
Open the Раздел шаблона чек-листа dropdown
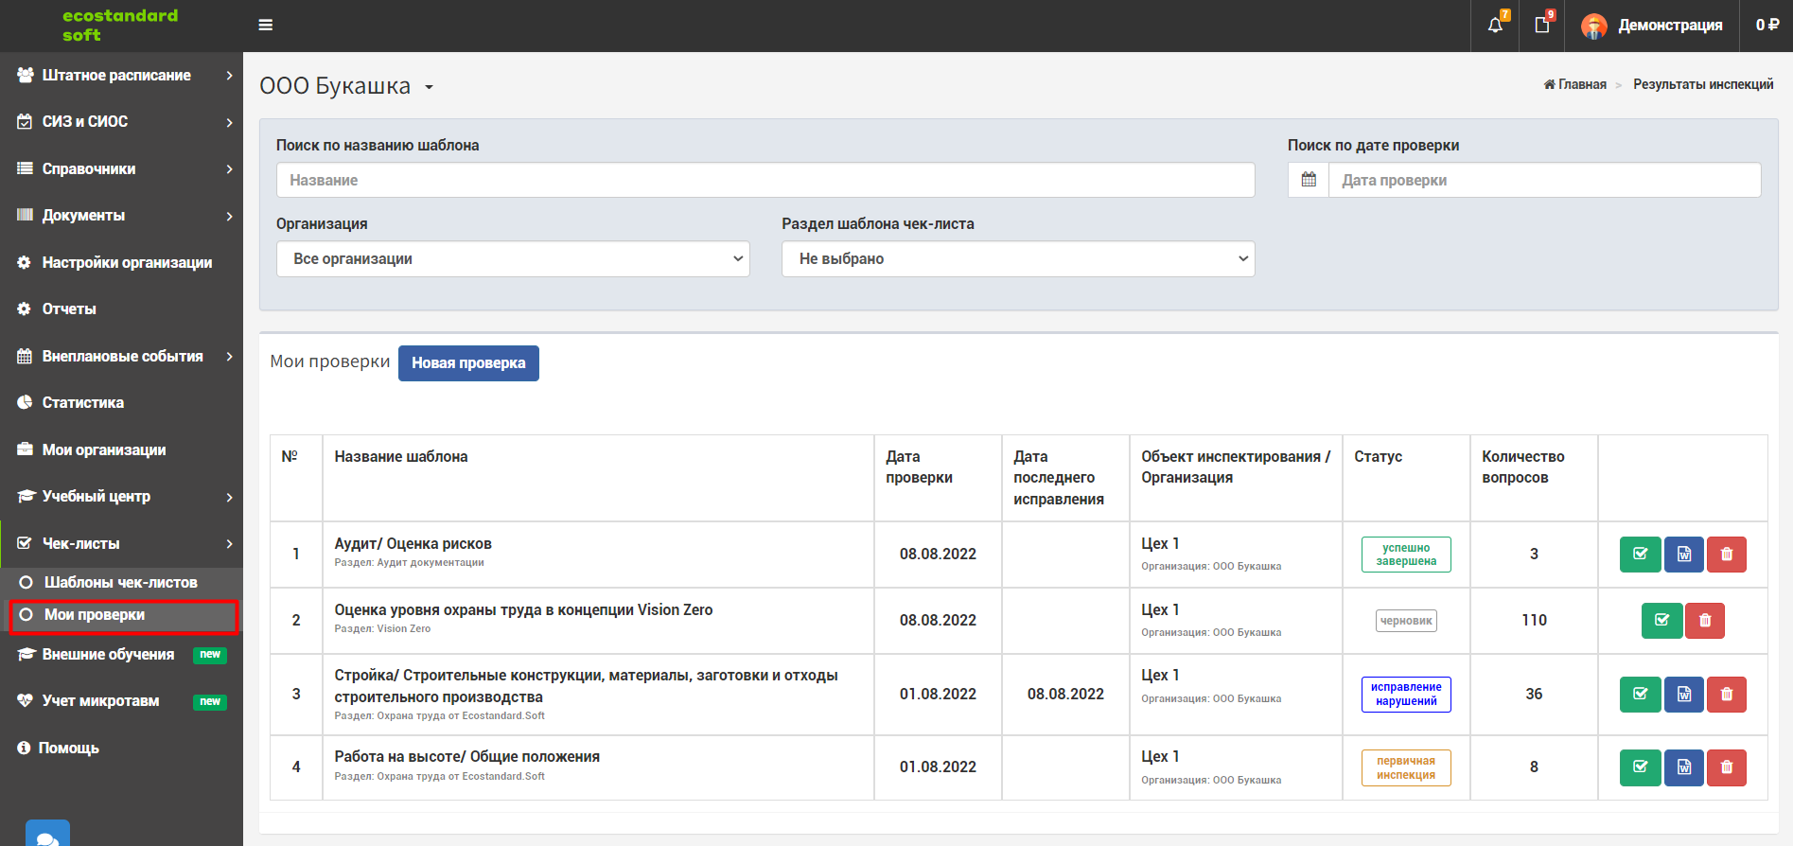[1018, 259]
